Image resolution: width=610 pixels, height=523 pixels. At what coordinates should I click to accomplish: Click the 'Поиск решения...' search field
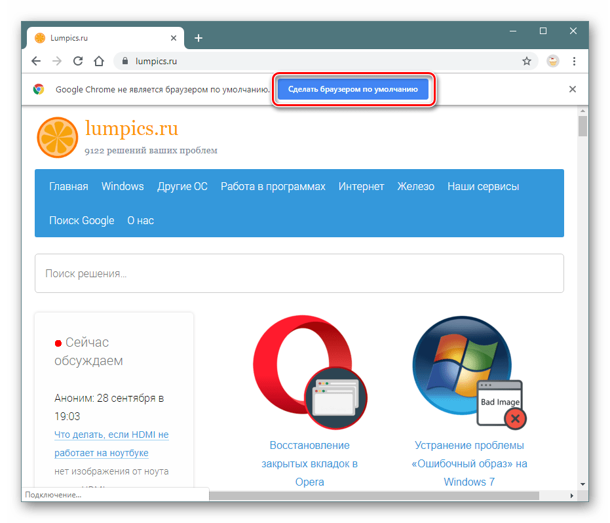pos(299,273)
